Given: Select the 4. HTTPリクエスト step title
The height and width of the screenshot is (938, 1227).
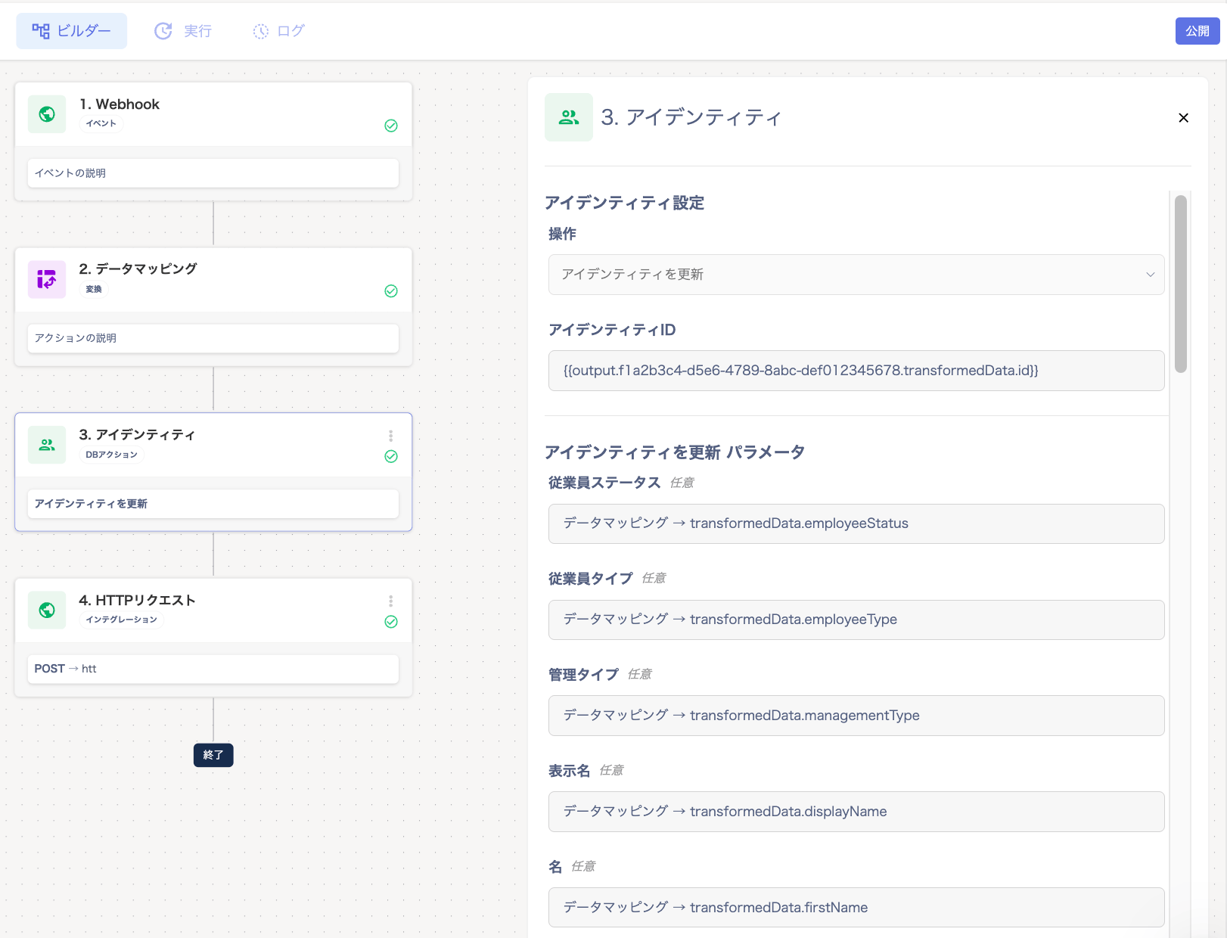Looking at the screenshot, I should [x=137, y=600].
